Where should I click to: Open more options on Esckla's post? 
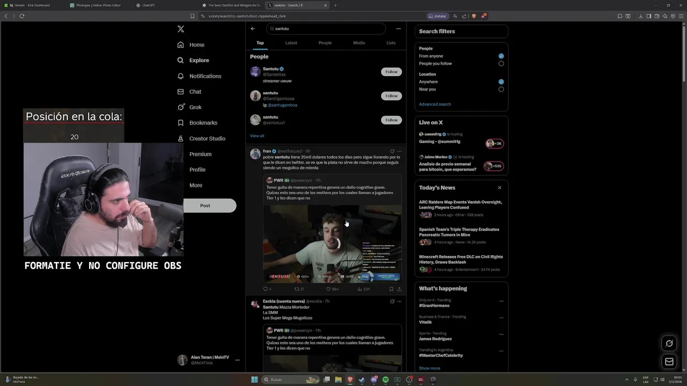tap(399, 301)
